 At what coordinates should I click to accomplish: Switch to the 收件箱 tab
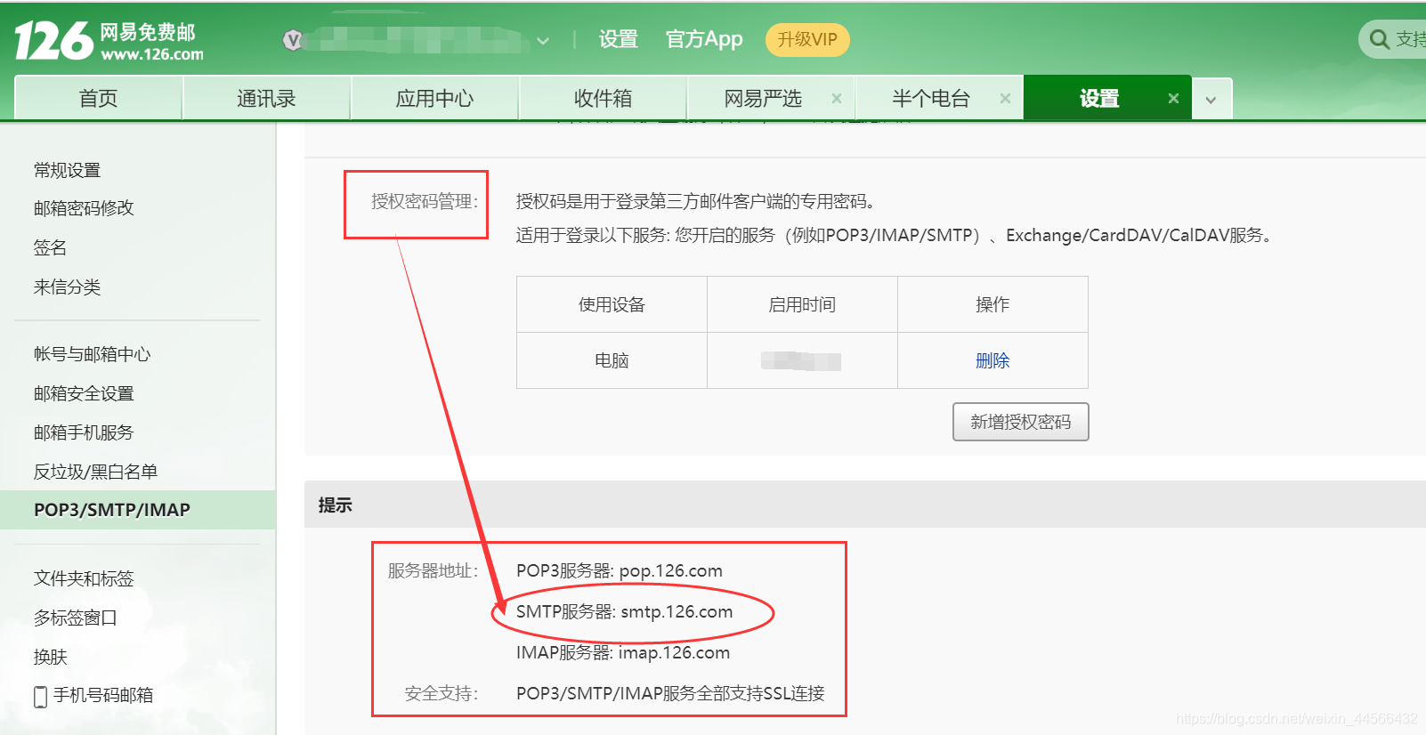click(603, 98)
